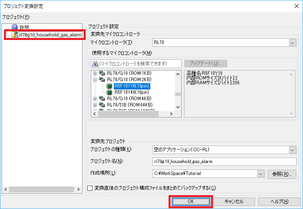Select the RL78/G10 (ROM:4KB) tree row

click(129, 98)
